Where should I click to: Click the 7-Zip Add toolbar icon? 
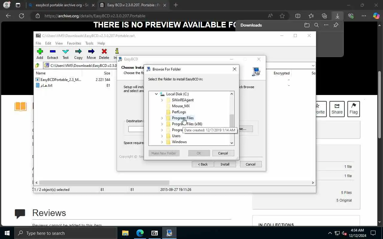tap(40, 54)
